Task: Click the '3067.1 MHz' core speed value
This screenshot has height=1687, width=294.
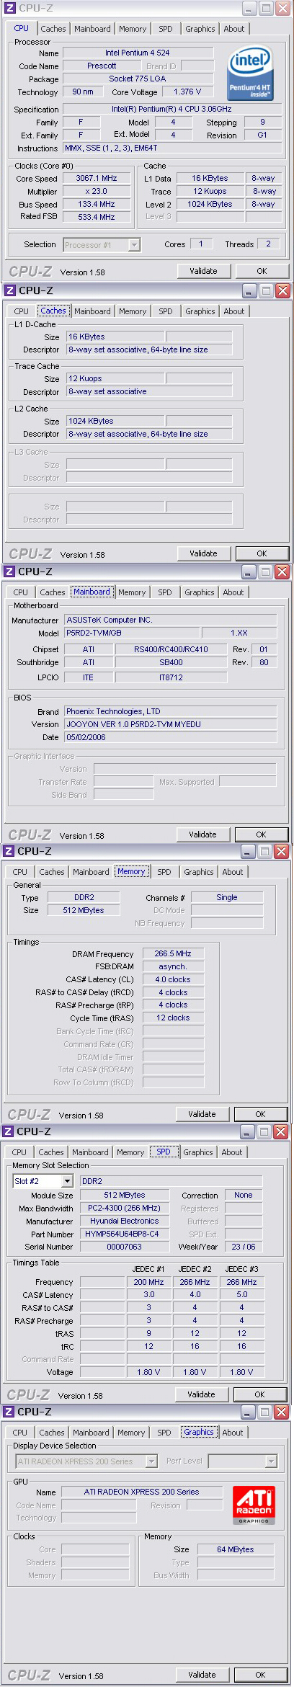Action: pyautogui.click(x=97, y=179)
